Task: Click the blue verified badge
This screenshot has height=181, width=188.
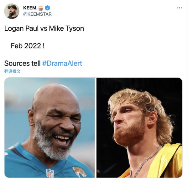Action: (48, 8)
